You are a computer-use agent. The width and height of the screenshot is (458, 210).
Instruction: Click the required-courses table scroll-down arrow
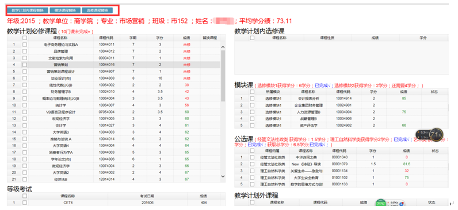[223, 176]
